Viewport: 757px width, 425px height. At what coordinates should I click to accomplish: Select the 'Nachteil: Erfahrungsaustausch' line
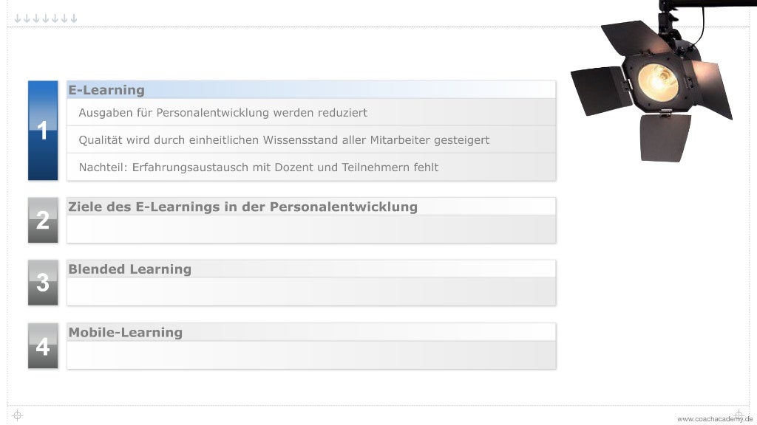(258, 167)
